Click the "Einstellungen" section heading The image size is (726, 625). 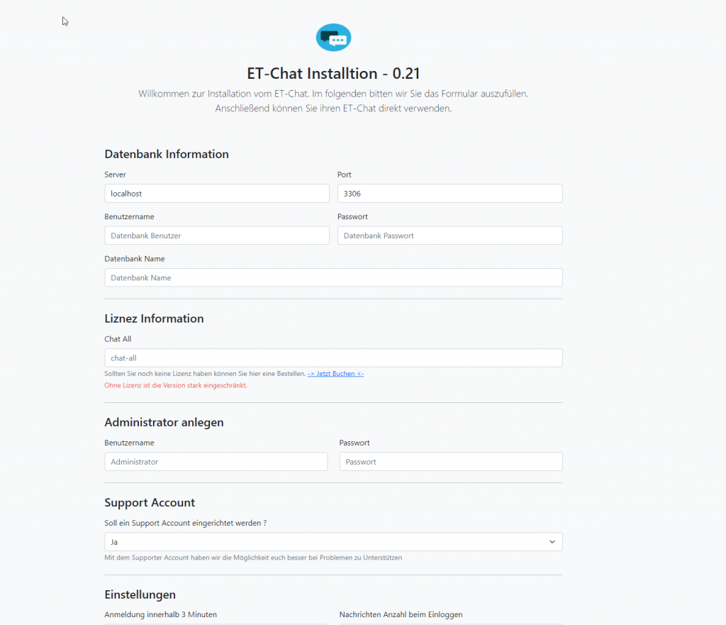tap(140, 594)
